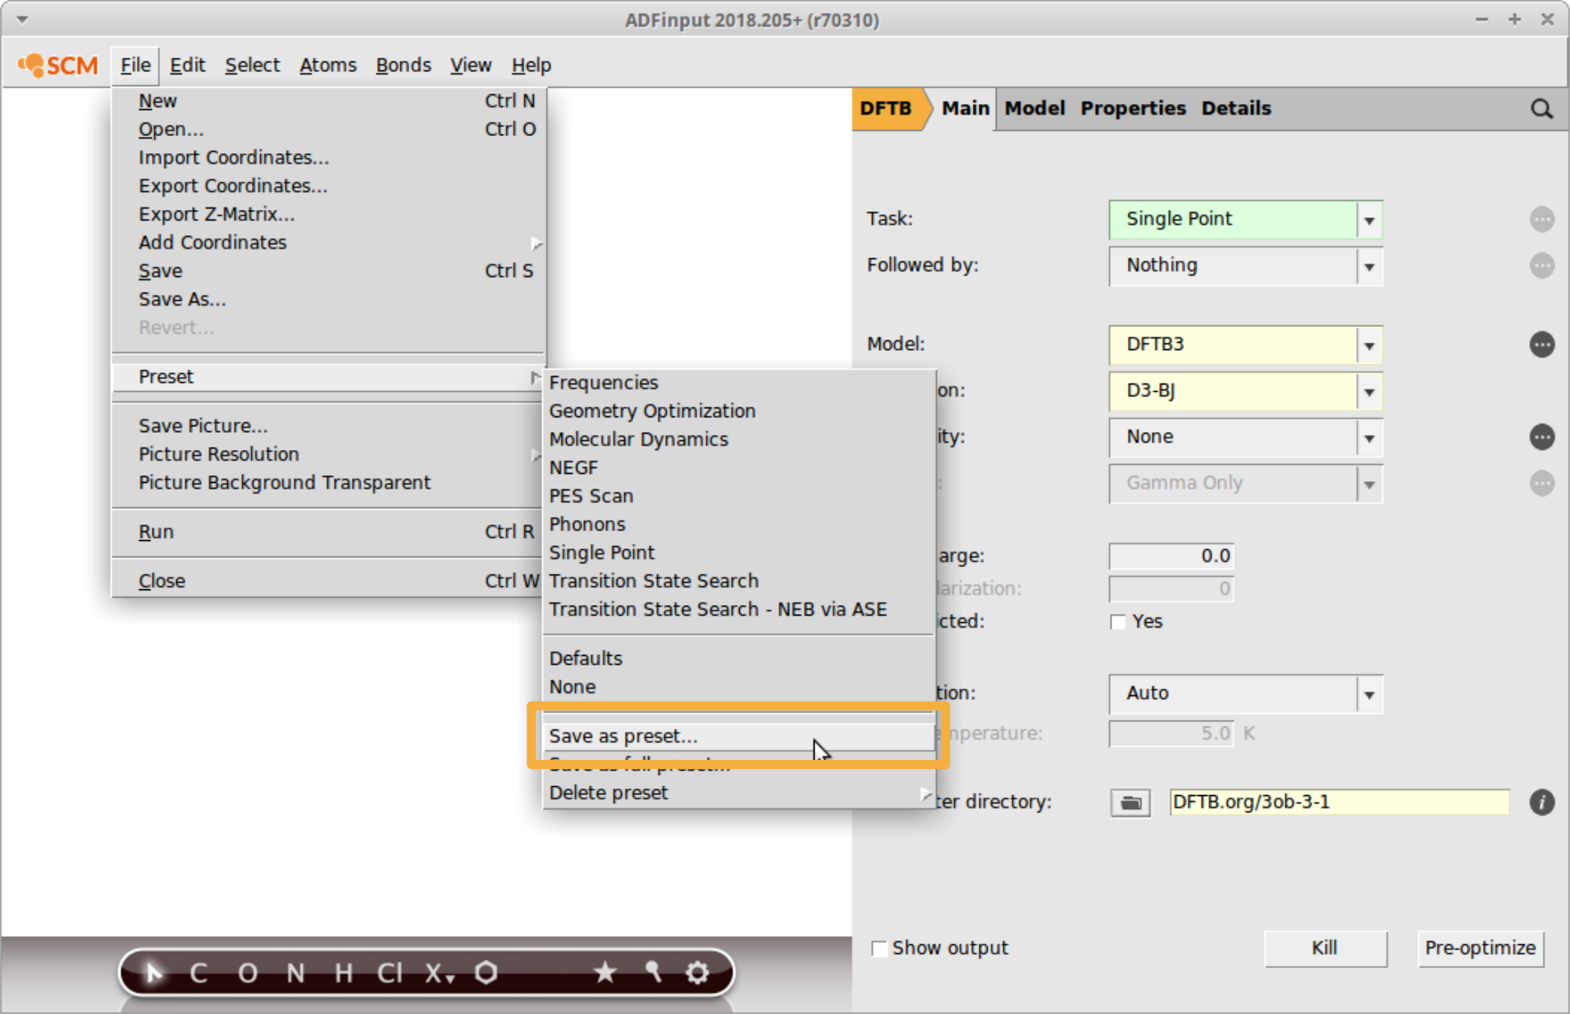Click the star tool in bottom toolbar
Screen dimensions: 1570x1014
point(605,972)
